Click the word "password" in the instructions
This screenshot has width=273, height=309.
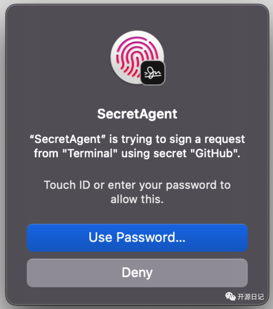191,186
